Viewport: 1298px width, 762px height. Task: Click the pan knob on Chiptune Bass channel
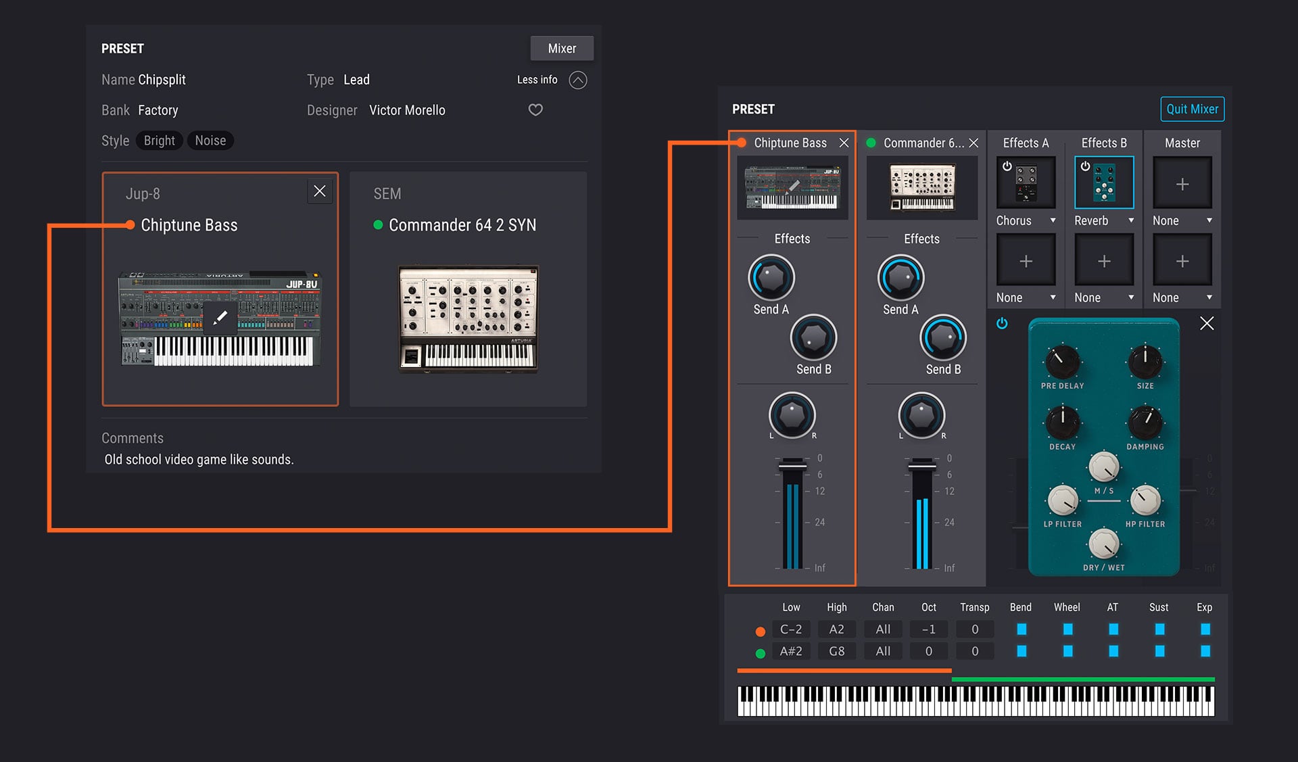(x=792, y=414)
